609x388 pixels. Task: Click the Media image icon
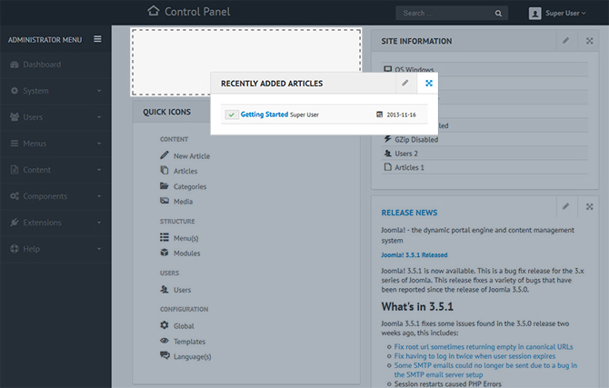[165, 201]
